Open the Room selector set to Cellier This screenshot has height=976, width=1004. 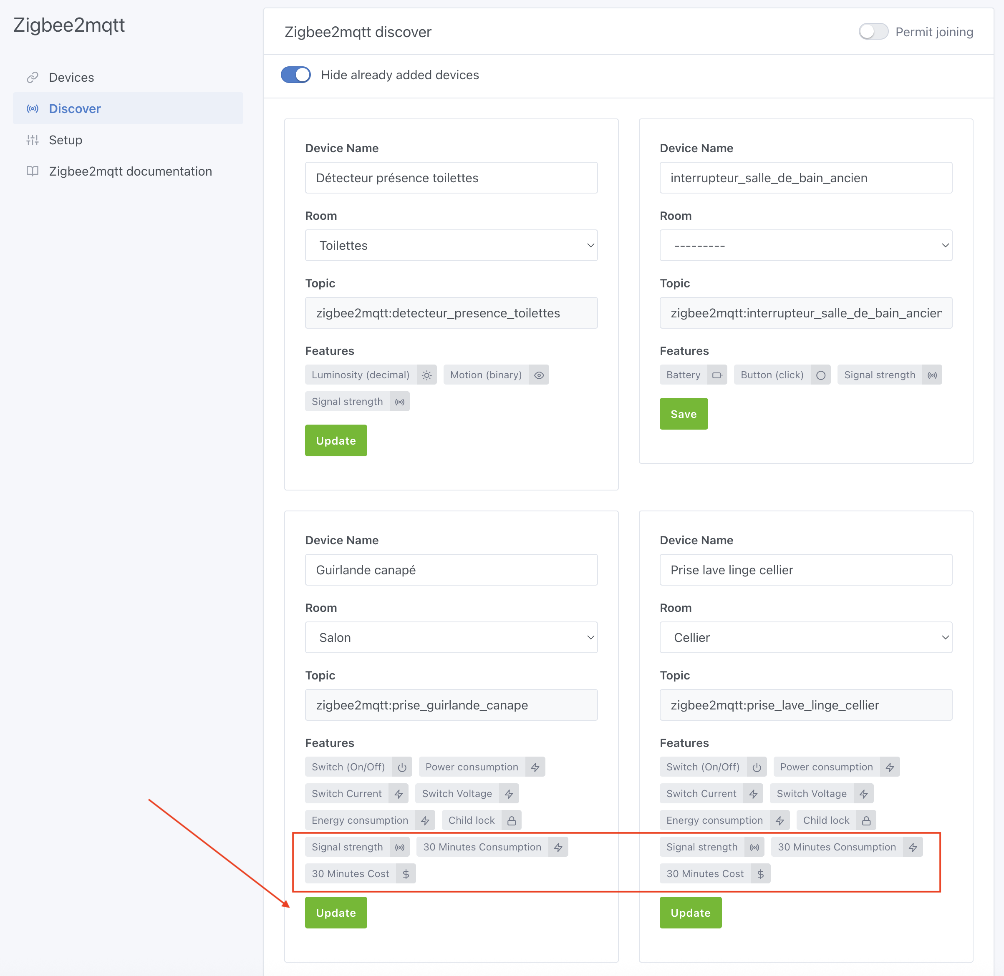coord(805,637)
